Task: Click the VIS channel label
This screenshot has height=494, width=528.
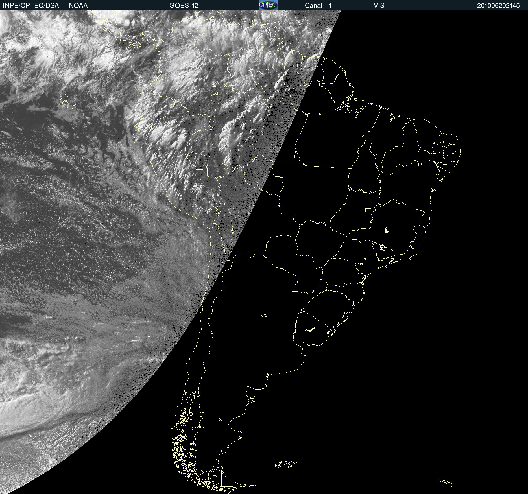Action: tap(379, 6)
